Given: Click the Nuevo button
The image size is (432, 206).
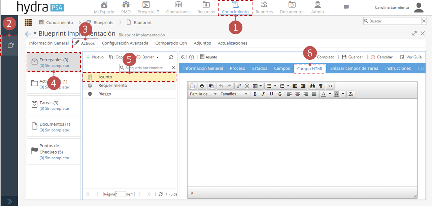Looking at the screenshot, I should click(95, 57).
